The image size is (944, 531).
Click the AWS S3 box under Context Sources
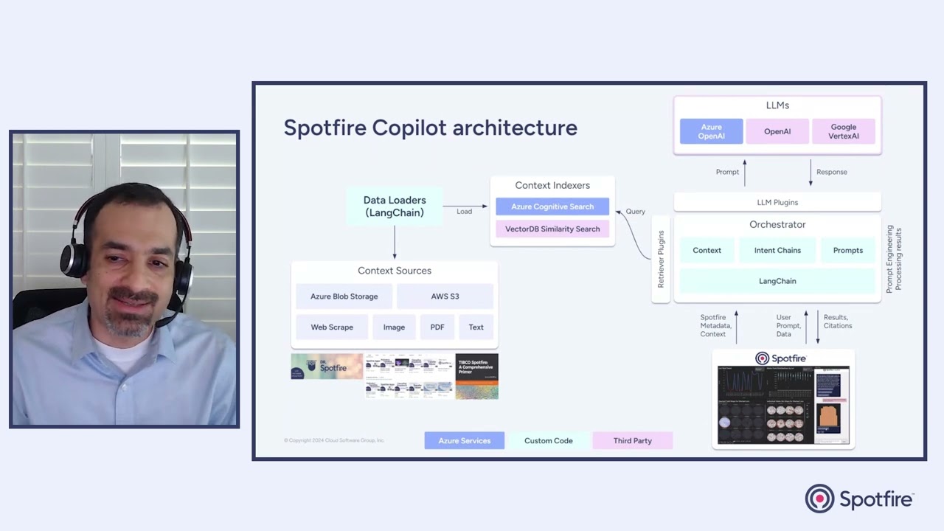[x=445, y=296]
